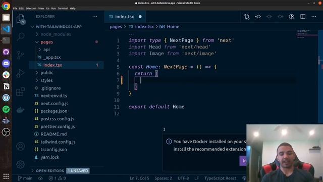Open the View menu
This screenshot has width=323, height=182.
click(41, 9)
